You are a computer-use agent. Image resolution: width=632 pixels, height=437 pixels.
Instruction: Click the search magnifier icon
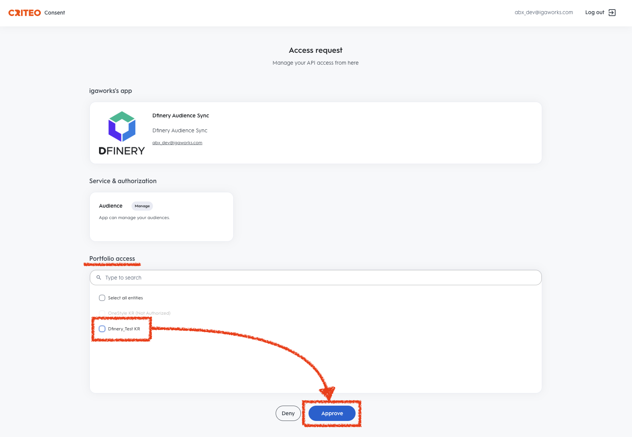click(99, 278)
